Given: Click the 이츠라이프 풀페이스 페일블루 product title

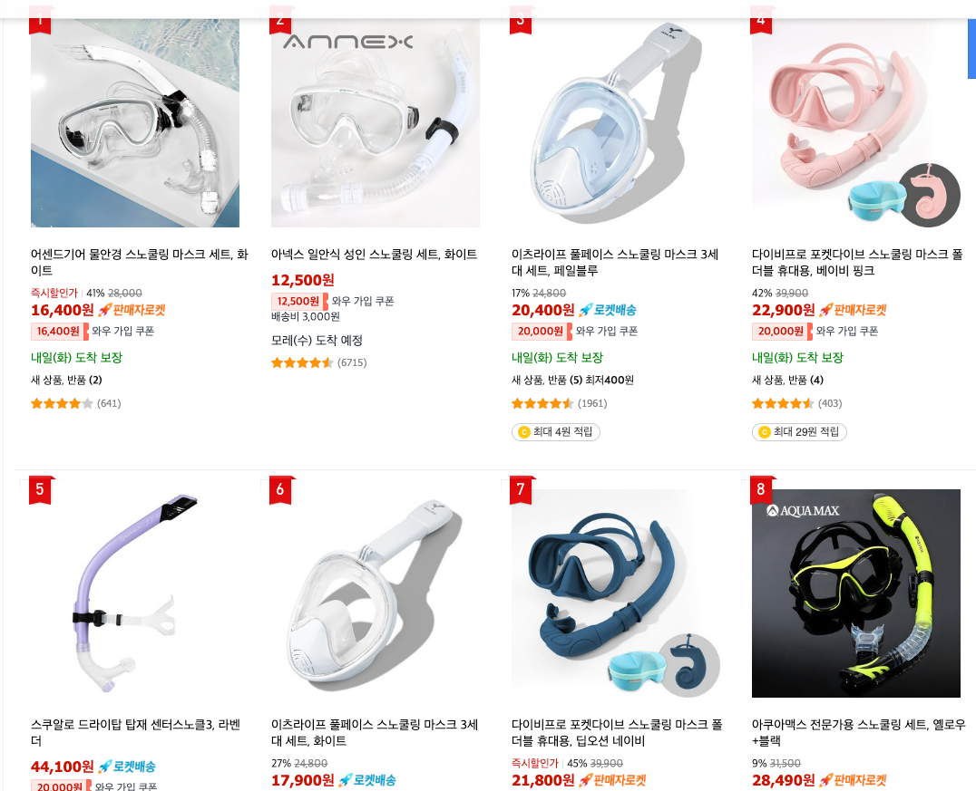Looking at the screenshot, I should 615,263.
